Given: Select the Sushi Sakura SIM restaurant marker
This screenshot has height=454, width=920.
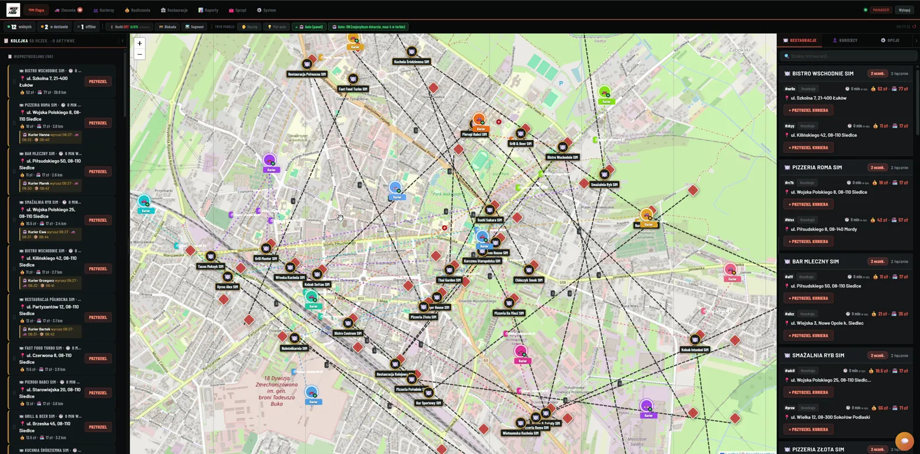Looking at the screenshot, I should click(x=490, y=210).
